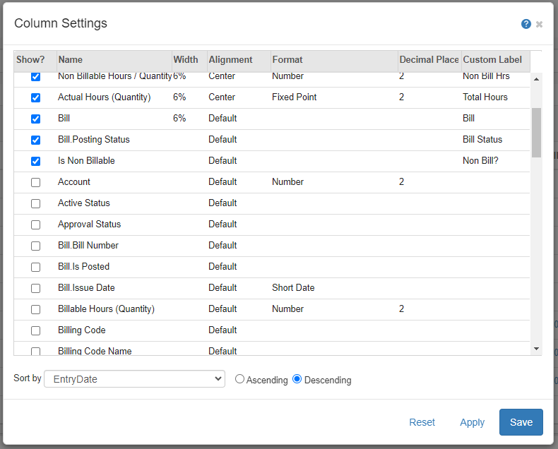Click the Reset link
558x449 pixels.
pyautogui.click(x=422, y=422)
